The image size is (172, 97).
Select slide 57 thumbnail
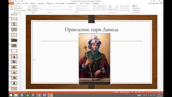pos(14,62)
